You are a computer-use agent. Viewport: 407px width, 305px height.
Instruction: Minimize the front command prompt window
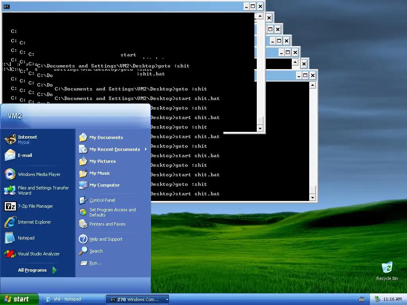[x=246, y=6]
